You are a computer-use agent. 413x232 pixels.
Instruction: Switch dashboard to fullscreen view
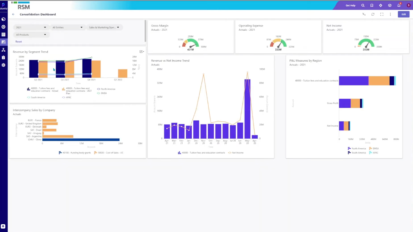point(382,14)
